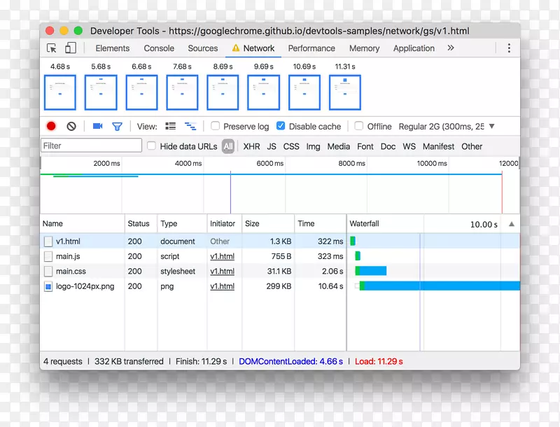Filter requests by WS
Image resolution: width=560 pixels, height=427 pixels.
point(409,146)
